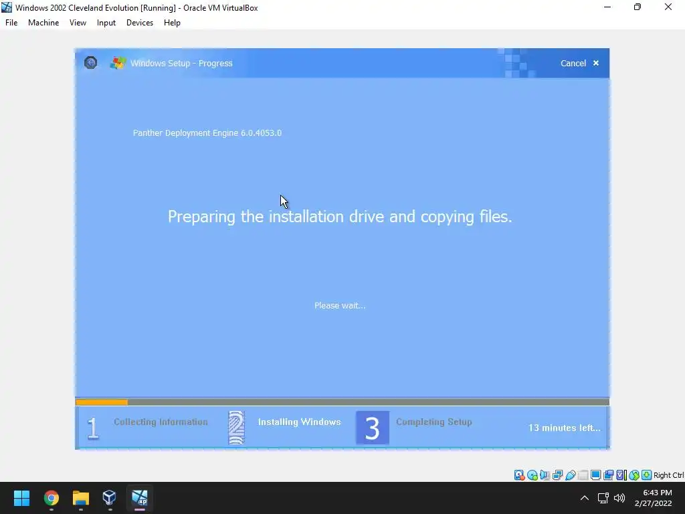Open the taskbar network icon
This screenshot has height=514, width=685.
point(603,498)
